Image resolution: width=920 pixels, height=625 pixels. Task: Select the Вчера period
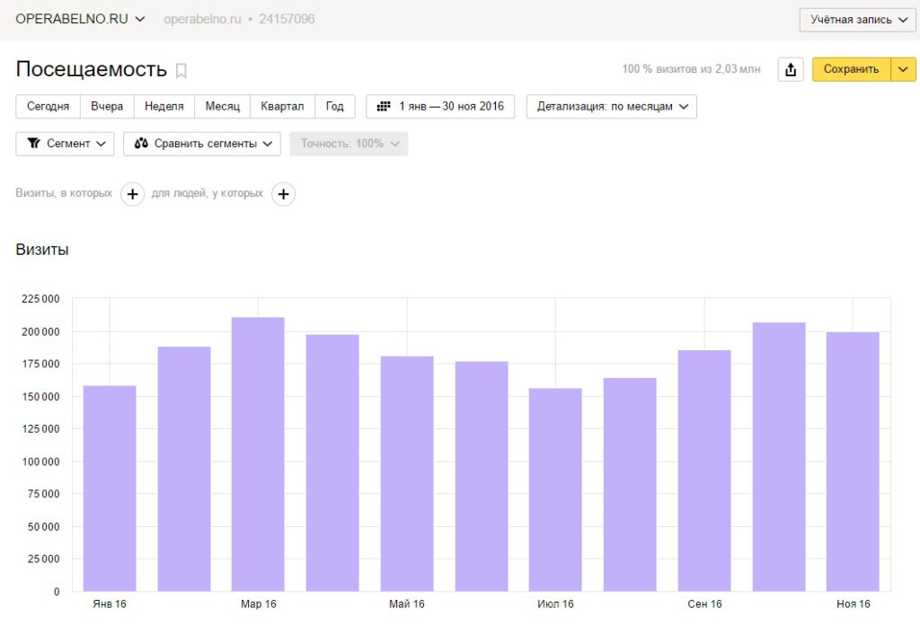point(107,107)
